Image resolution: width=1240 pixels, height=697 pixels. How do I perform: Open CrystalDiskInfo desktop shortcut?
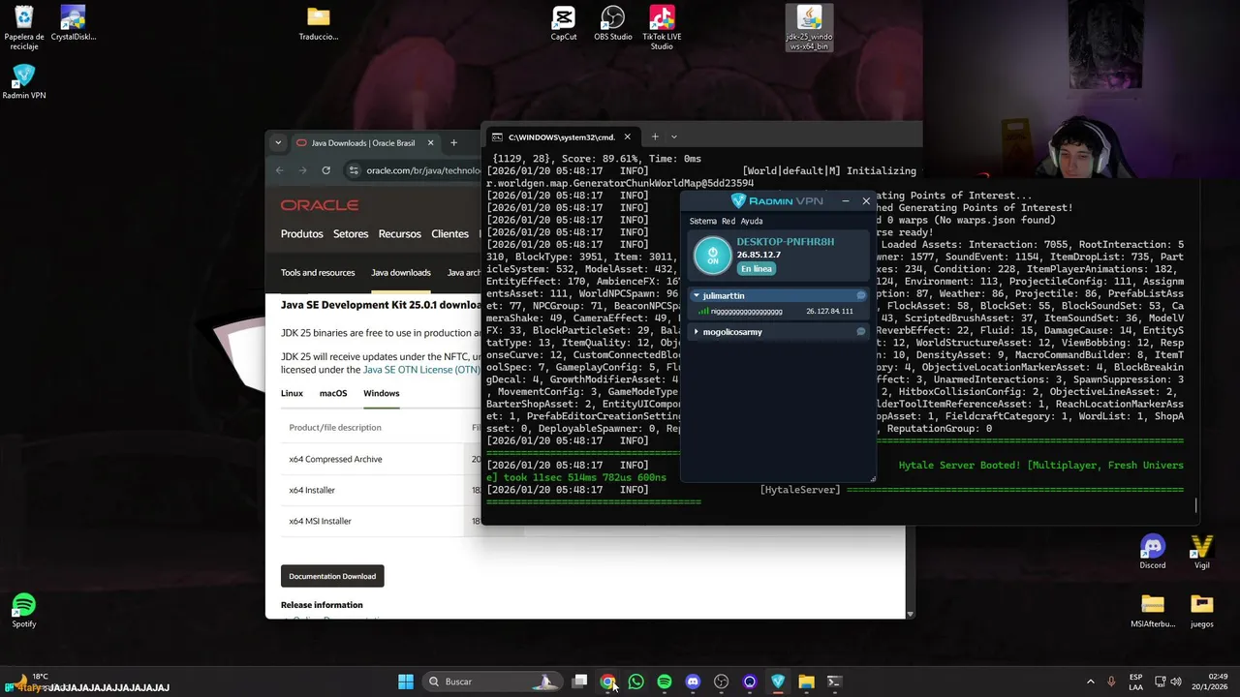pos(74,23)
